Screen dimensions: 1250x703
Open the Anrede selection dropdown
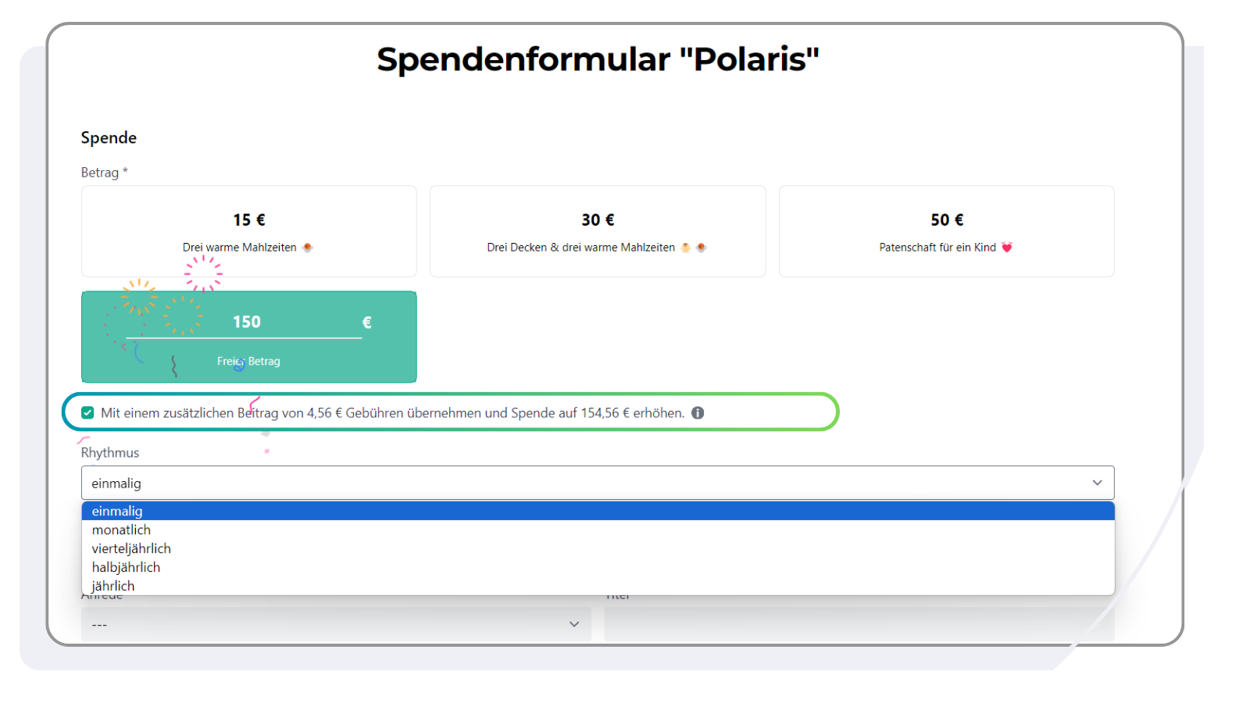(336, 623)
